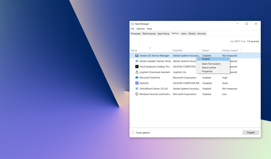Collapse view with Fewer details arrow icon

click(133, 132)
